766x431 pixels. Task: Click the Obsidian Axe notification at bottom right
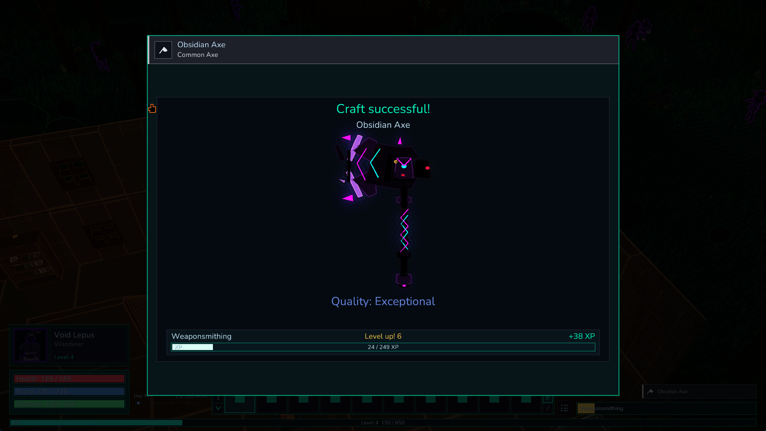[699, 392]
